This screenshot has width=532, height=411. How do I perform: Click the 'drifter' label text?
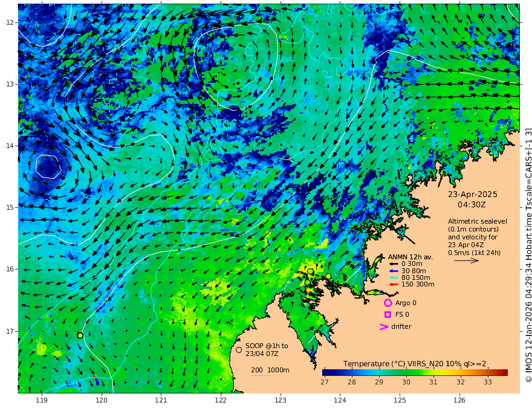point(401,326)
